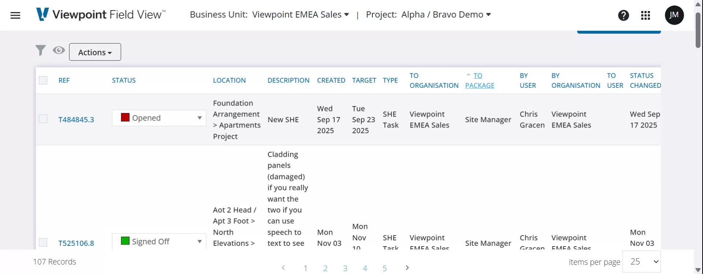Tick the select-all checkbox in header
The height and width of the screenshot is (274, 703).
coord(43,80)
